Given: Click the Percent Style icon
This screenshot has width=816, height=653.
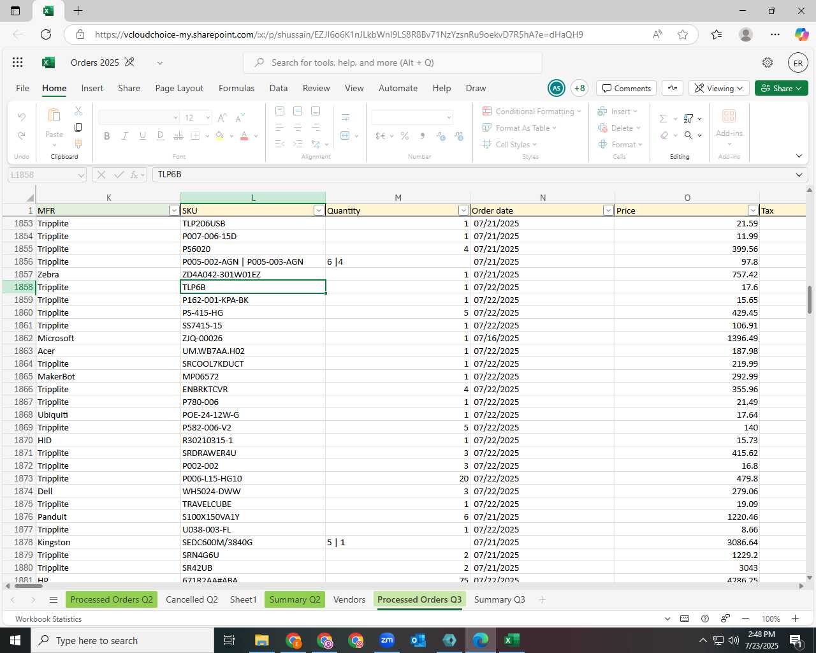Looking at the screenshot, I should point(405,136).
